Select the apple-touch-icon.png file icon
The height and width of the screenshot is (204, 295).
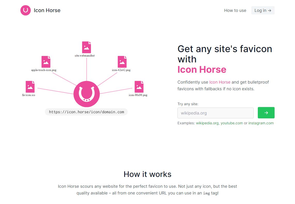[x=46, y=62]
